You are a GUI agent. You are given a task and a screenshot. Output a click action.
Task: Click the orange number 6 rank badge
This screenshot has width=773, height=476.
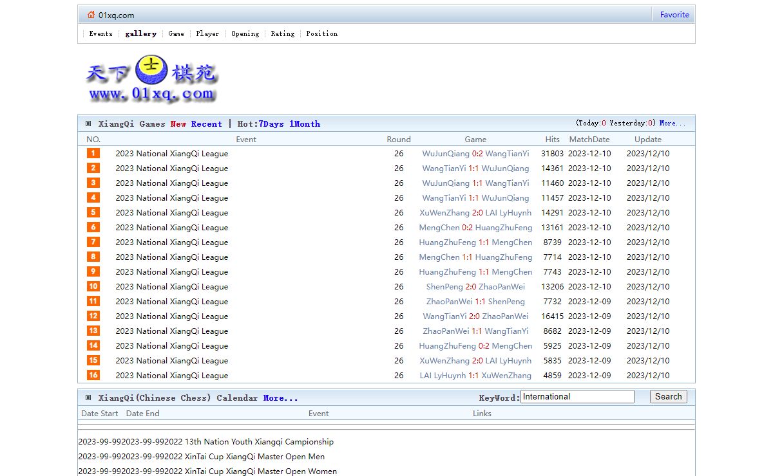click(x=93, y=227)
